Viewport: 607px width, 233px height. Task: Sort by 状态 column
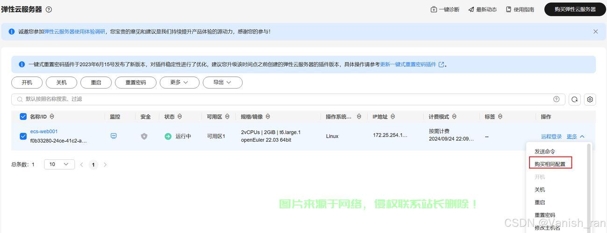click(180, 116)
